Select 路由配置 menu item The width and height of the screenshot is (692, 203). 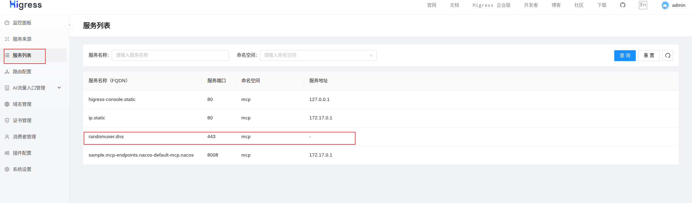[22, 72]
